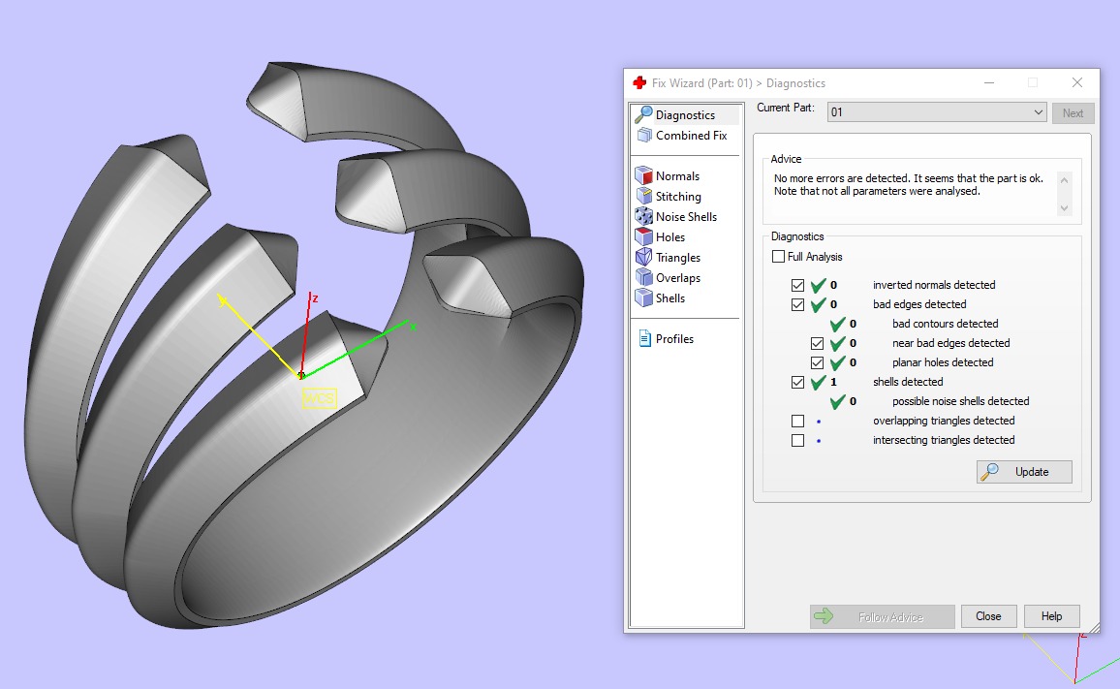This screenshot has width=1120, height=689.
Task: Click 'bad contours detected' text
Action: pos(945,324)
